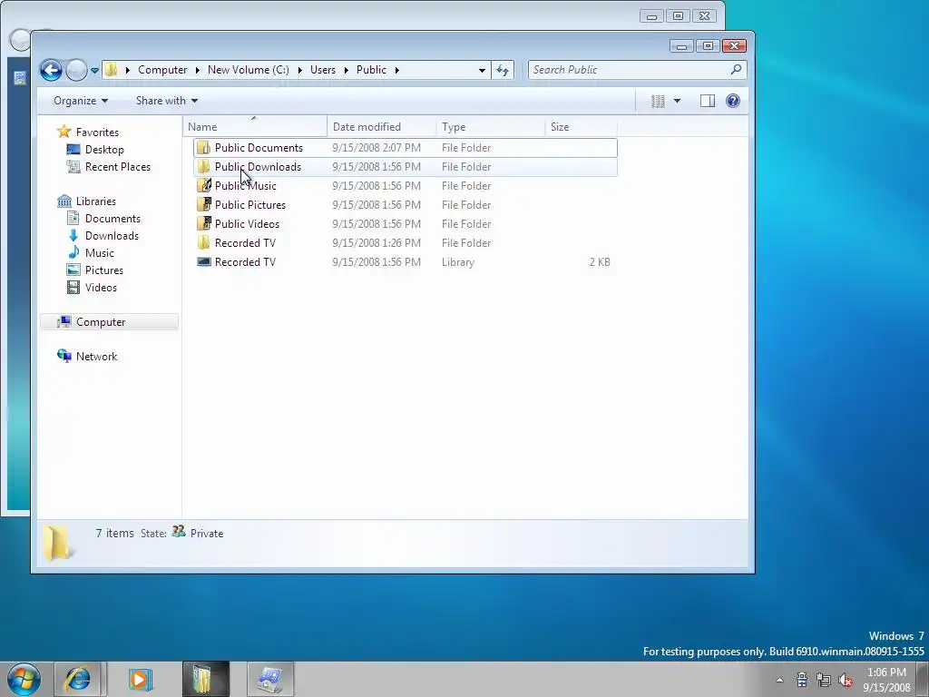929x697 pixels.
Task: Click the muted volume tray icon
Action: tap(846, 680)
